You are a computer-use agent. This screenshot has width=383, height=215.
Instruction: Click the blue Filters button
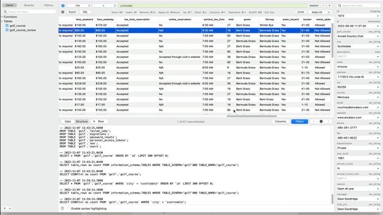pyautogui.click(x=299, y=121)
